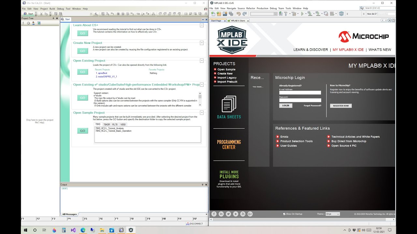Screen dimensions: 417x234
Task: Click the New Project icon in MPLAB toolbar
Action: pos(219,14)
